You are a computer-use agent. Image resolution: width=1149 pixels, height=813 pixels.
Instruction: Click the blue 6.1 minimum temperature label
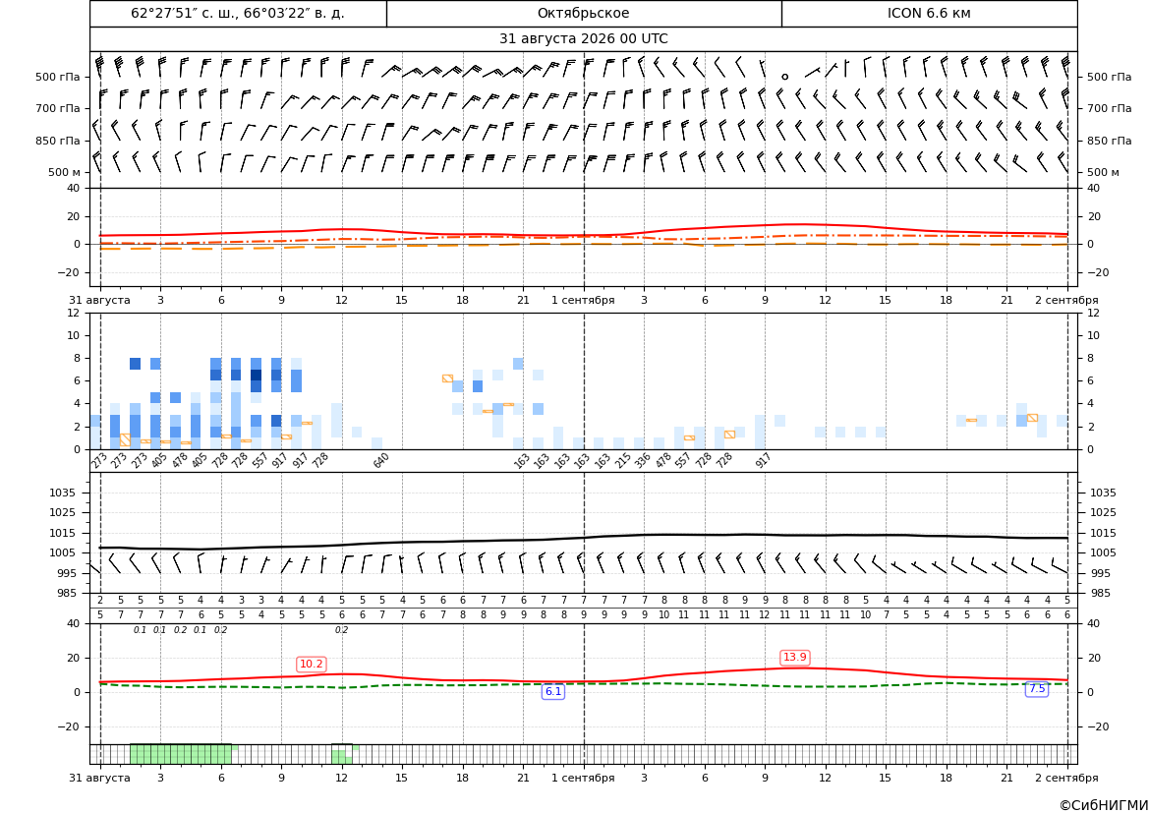[x=553, y=691]
